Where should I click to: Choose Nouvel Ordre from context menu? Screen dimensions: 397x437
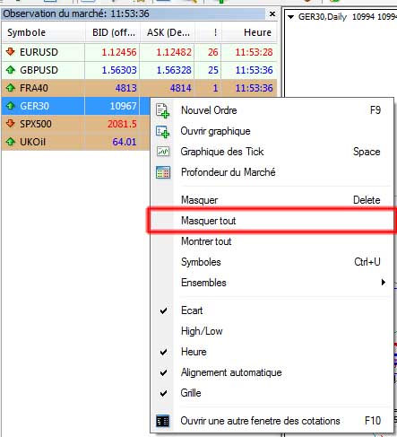272,110
